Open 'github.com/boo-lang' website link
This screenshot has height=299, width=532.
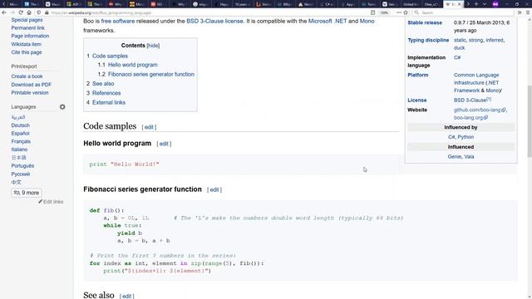click(479, 110)
